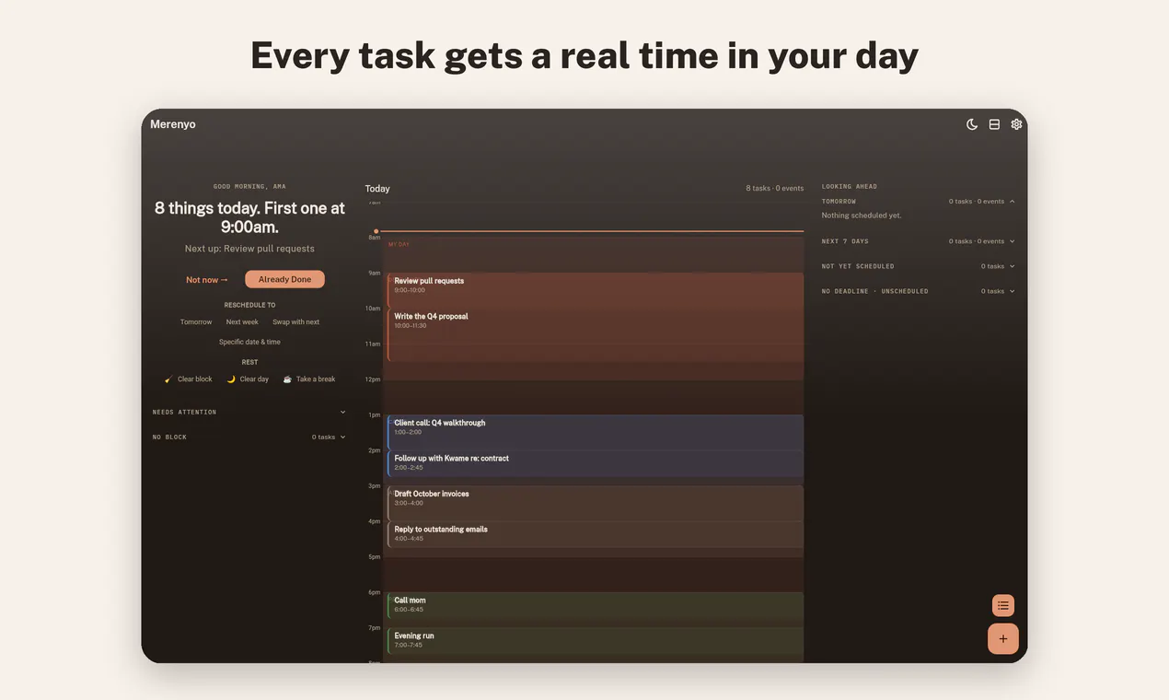Viewport: 1169px width, 700px height.
Task: Open the Evening run task
Action: [596, 640]
